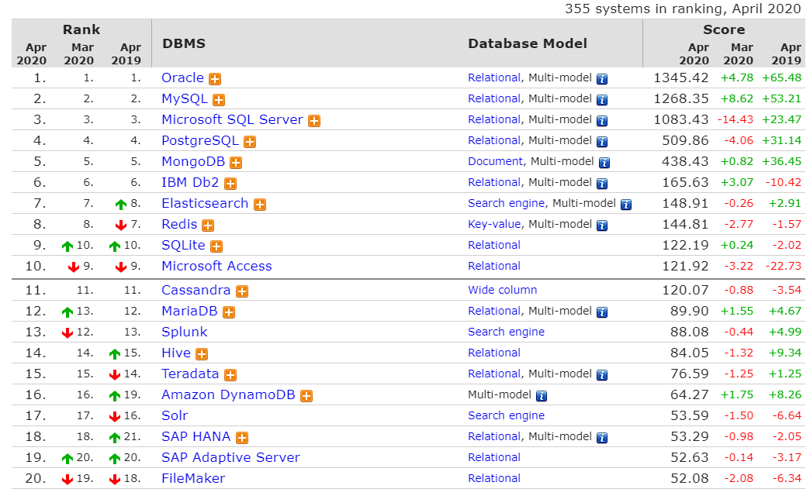Click Relational link in Oracle row

tap(494, 78)
